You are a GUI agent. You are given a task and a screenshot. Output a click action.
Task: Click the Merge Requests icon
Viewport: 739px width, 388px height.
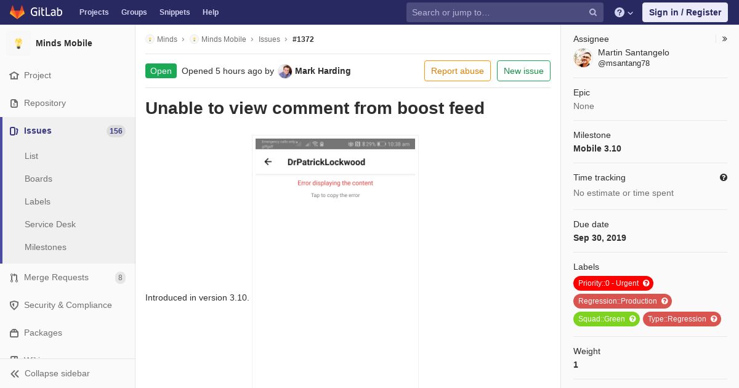[14, 278]
